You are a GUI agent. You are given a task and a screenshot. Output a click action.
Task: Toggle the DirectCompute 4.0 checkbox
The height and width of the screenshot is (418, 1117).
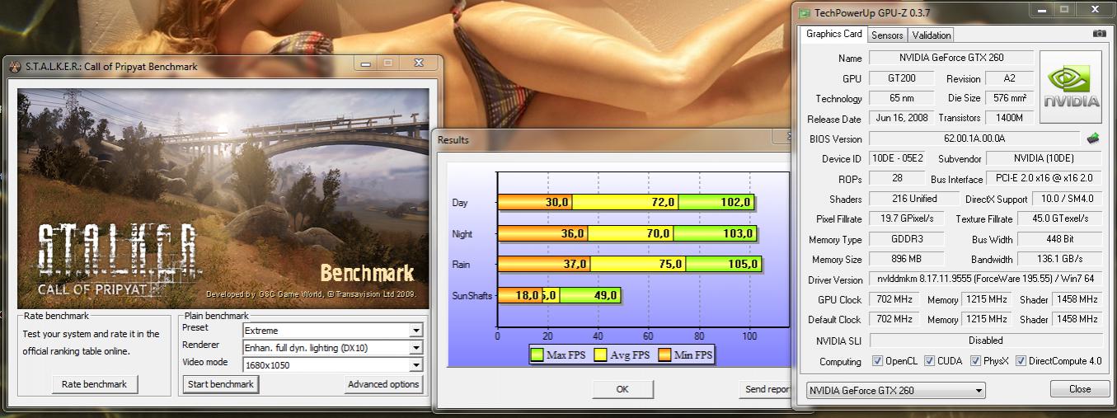(x=1021, y=361)
